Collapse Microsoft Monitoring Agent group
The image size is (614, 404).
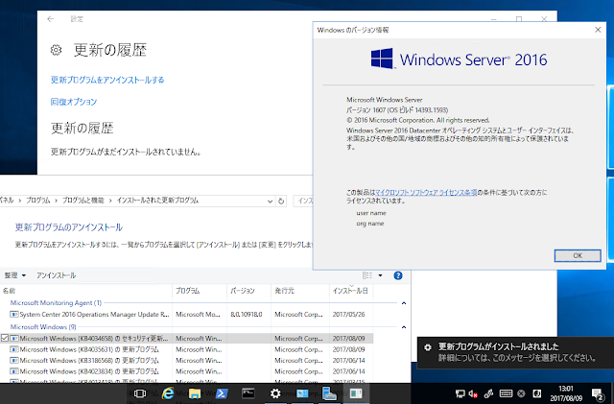point(404,303)
